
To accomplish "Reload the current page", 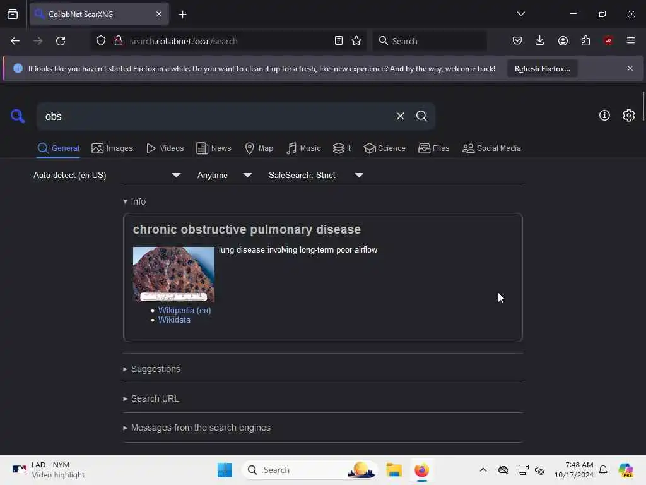I will (61, 41).
